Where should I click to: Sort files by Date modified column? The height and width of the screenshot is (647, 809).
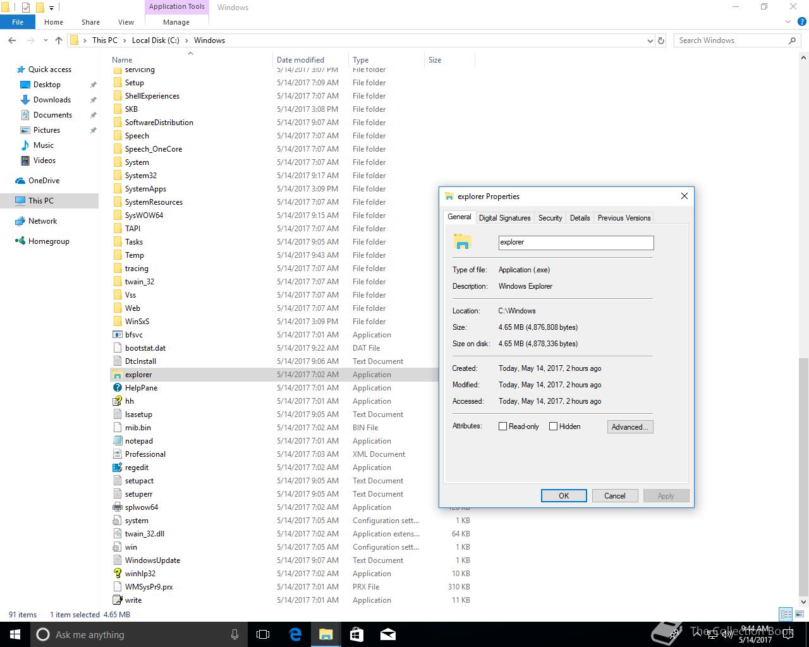310,60
